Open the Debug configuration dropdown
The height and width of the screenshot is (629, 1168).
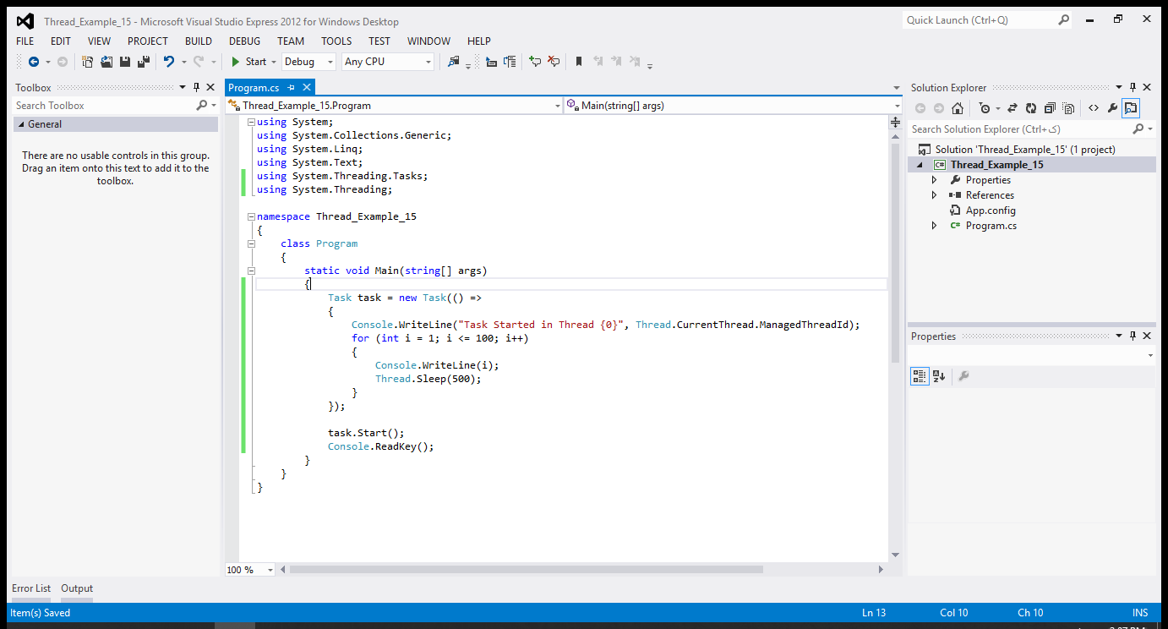pyautogui.click(x=308, y=62)
